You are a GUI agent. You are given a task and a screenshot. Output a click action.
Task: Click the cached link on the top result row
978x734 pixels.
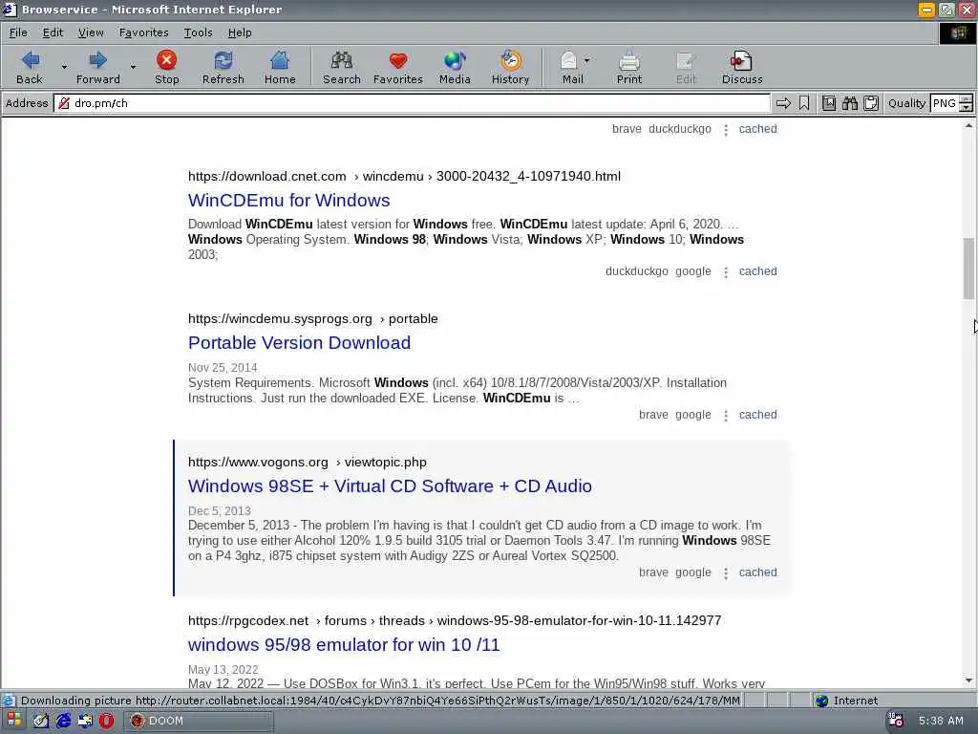(757, 129)
